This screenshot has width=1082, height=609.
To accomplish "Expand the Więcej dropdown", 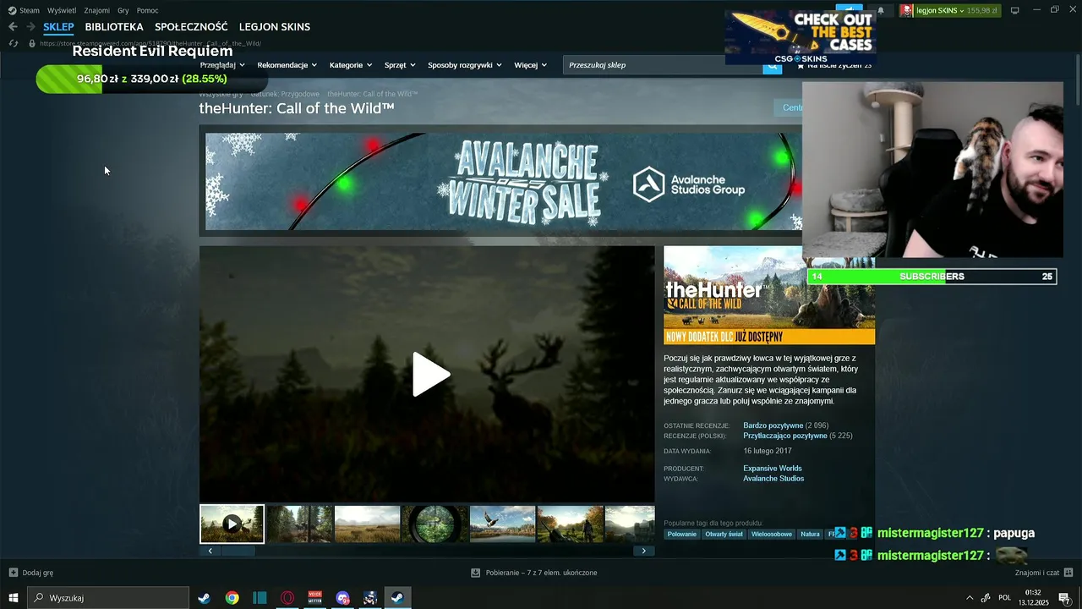I will [x=531, y=65].
